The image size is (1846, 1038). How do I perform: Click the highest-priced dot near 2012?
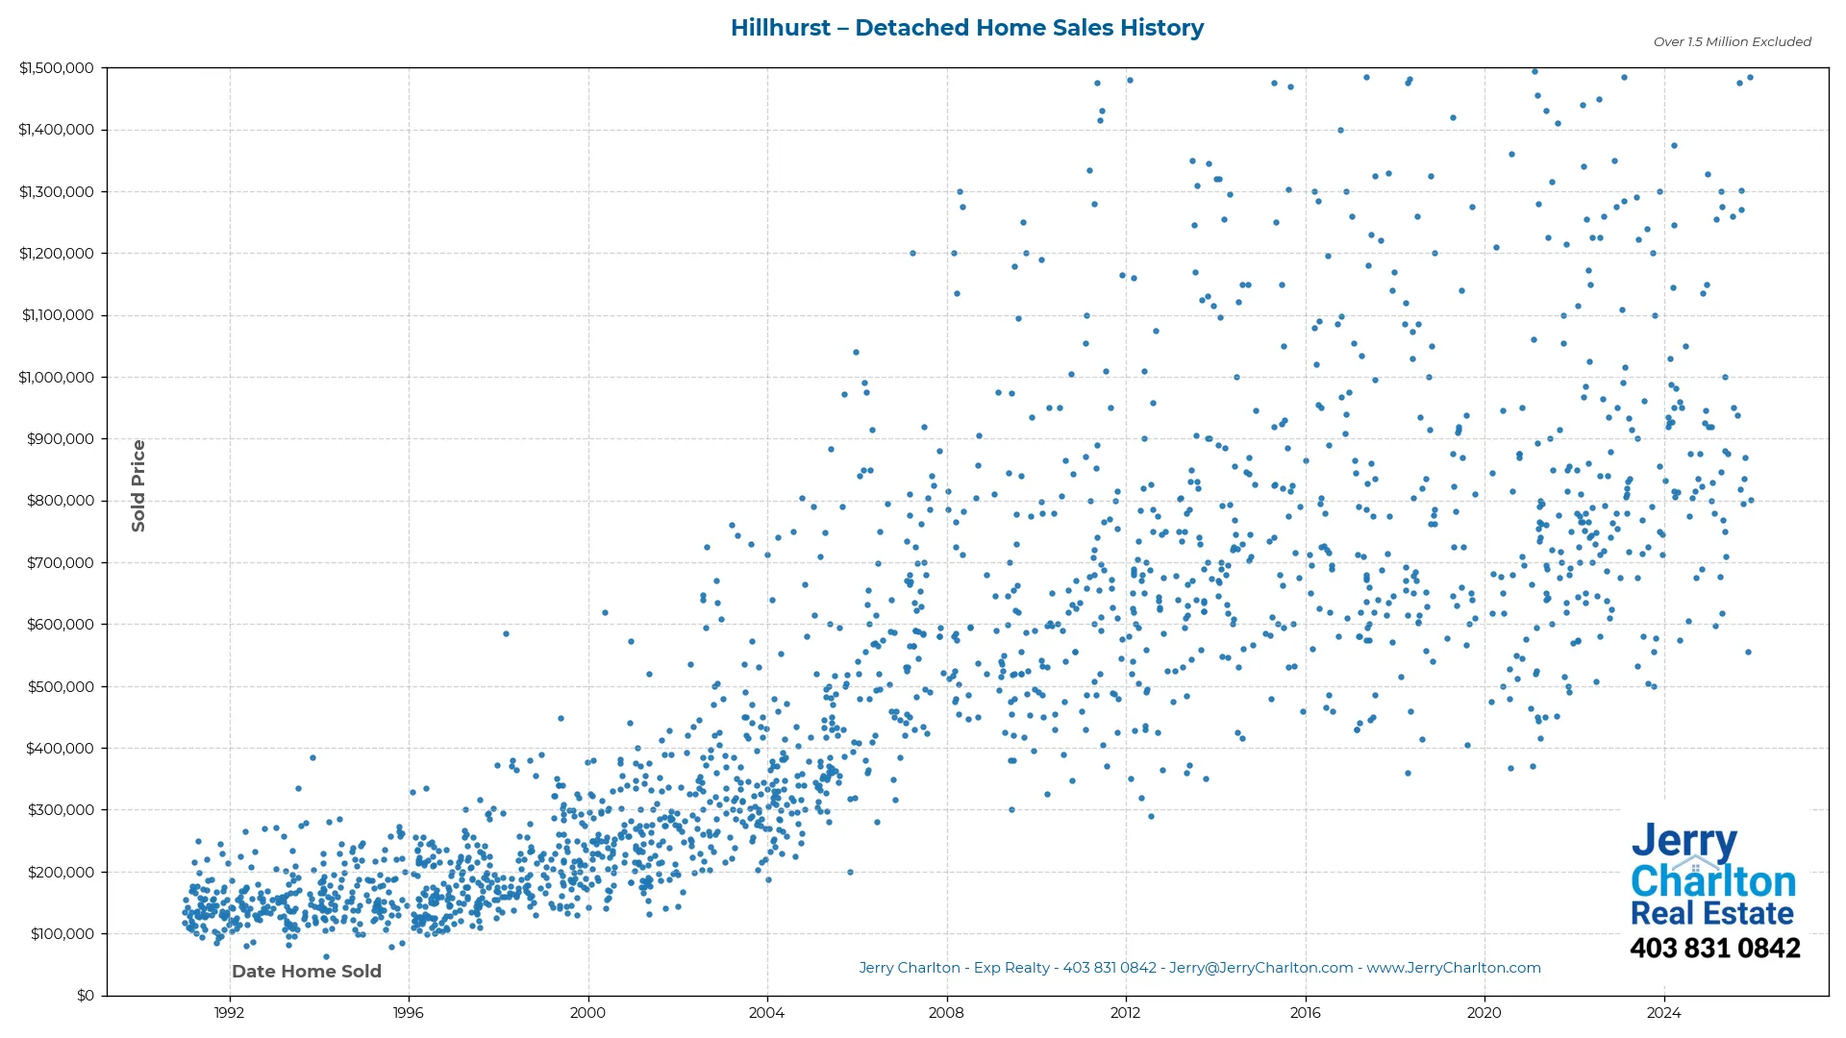point(1131,79)
